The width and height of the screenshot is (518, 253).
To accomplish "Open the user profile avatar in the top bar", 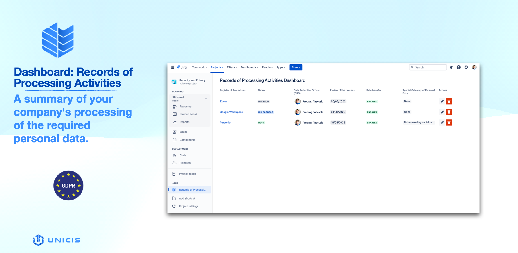I will [474, 67].
